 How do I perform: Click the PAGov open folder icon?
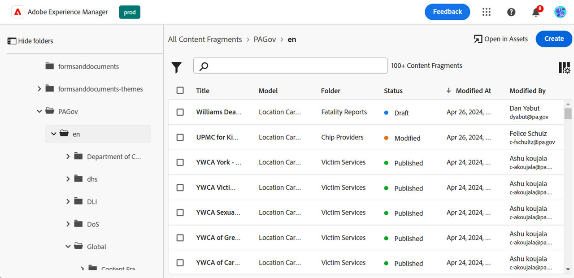(50, 111)
